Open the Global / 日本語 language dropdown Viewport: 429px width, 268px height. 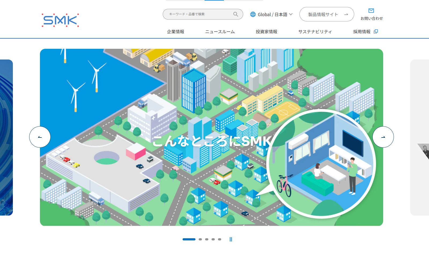(271, 14)
